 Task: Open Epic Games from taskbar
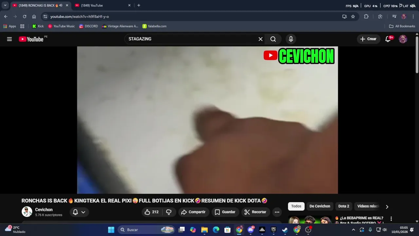point(273,230)
